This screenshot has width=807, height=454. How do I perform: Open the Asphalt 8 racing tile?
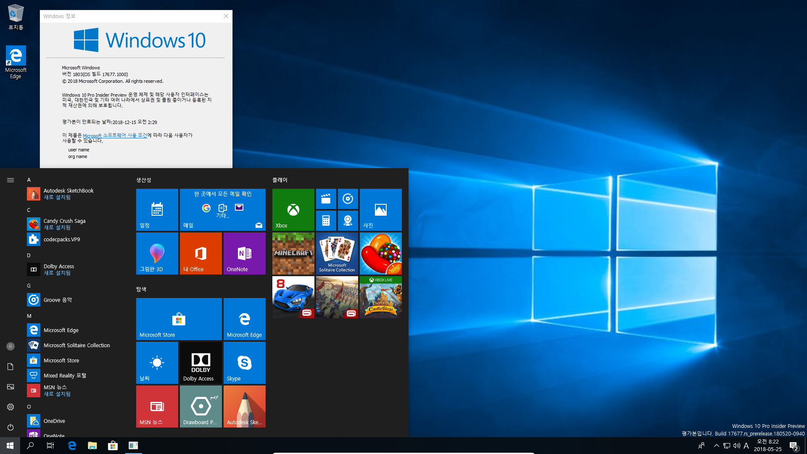(293, 297)
